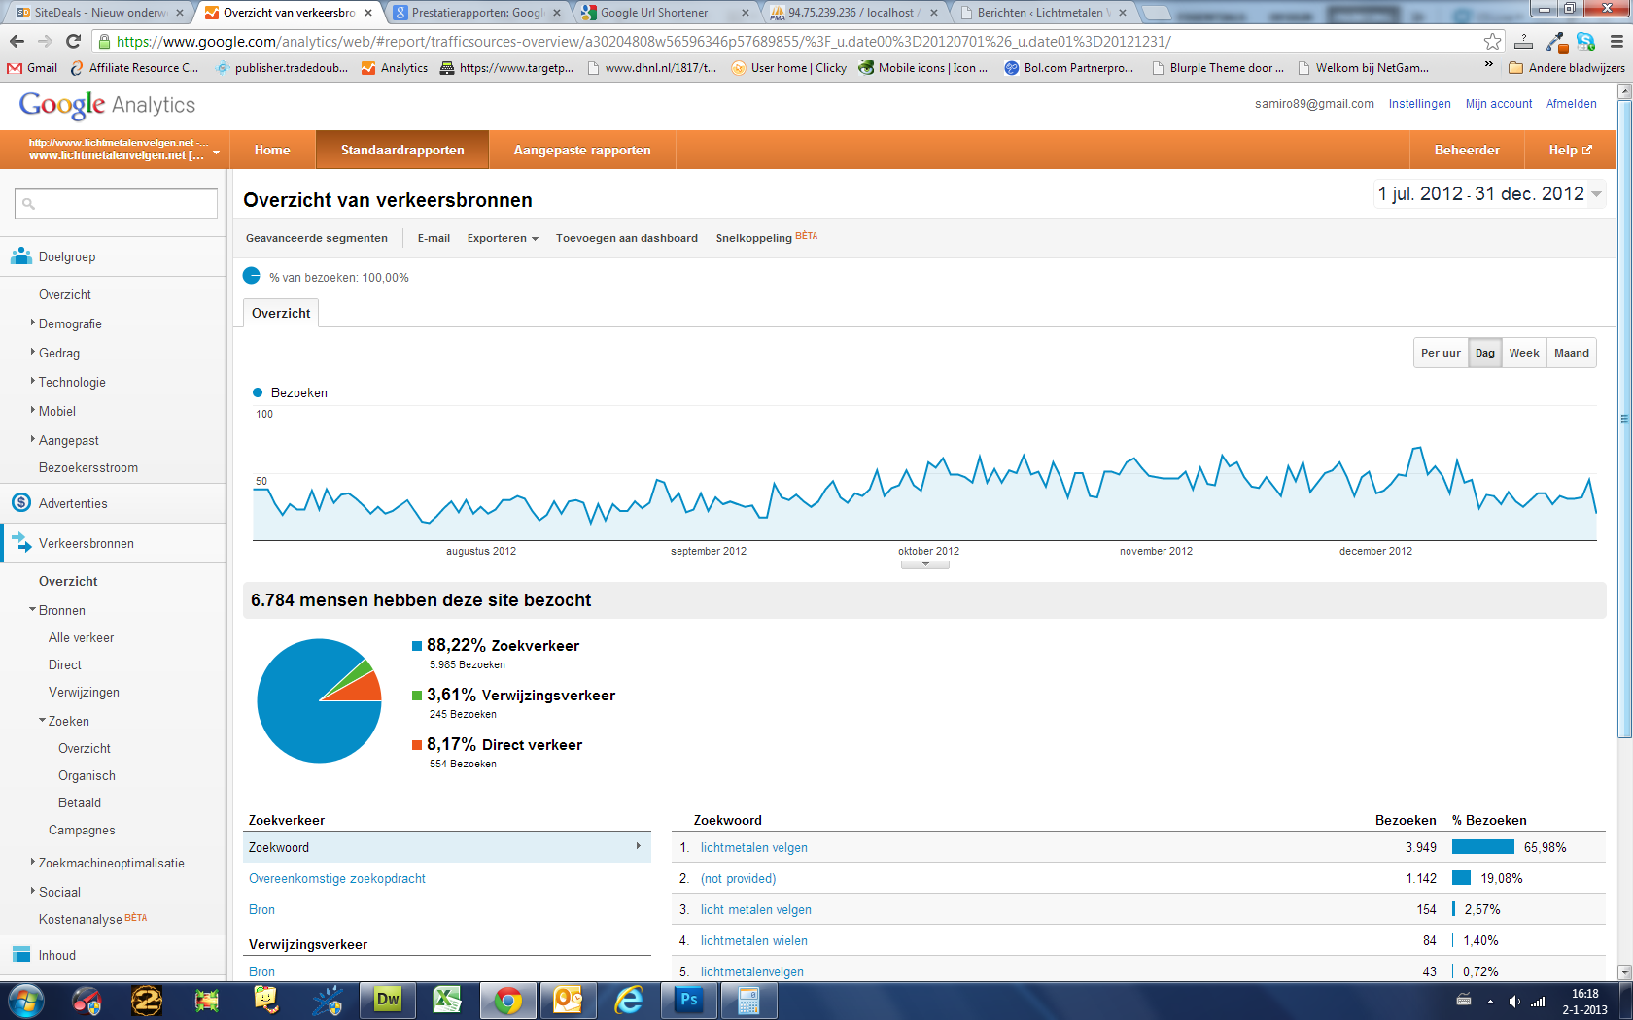Open Outlook from the taskbar
The image size is (1633, 1020).
pos(568,1001)
